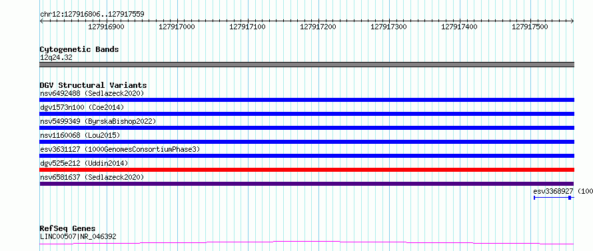
Task: Click the dgv1573n100 (Coe2014) label
Action: pyautogui.click(x=82, y=107)
